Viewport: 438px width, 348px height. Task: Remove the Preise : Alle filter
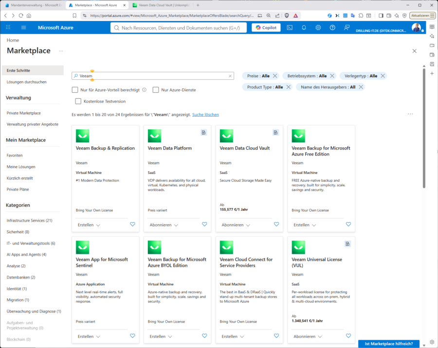(x=275, y=76)
